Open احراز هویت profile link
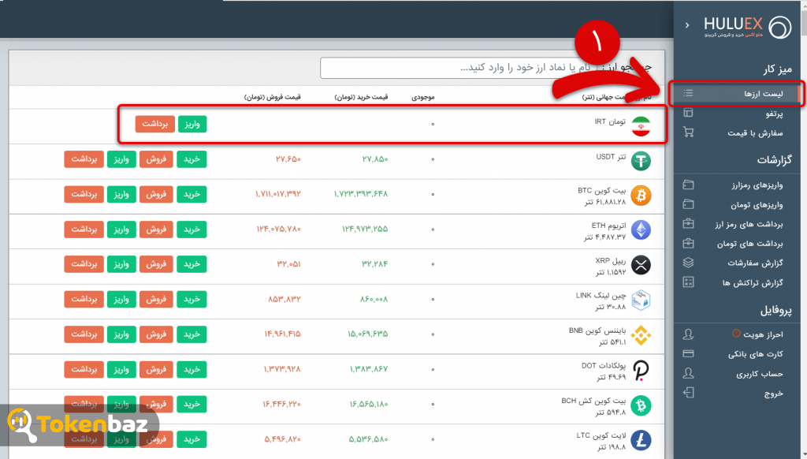The height and width of the screenshot is (459, 807). pyautogui.click(x=763, y=334)
